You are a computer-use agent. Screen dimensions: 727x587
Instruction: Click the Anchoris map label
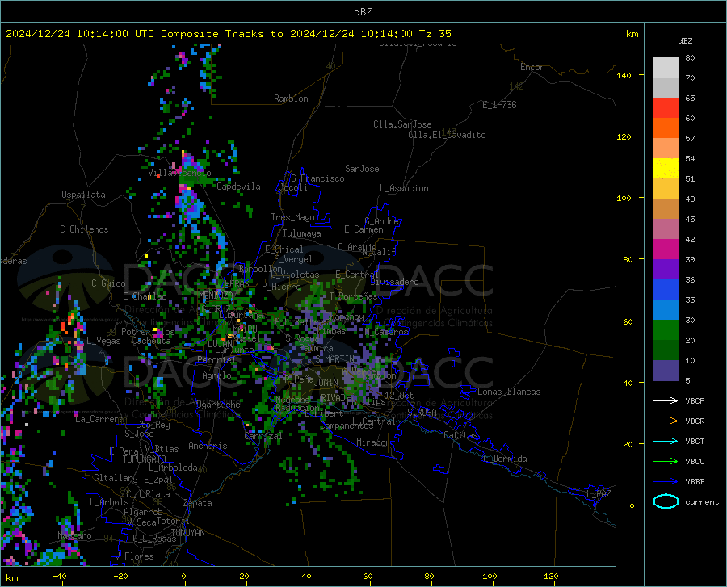208,447
